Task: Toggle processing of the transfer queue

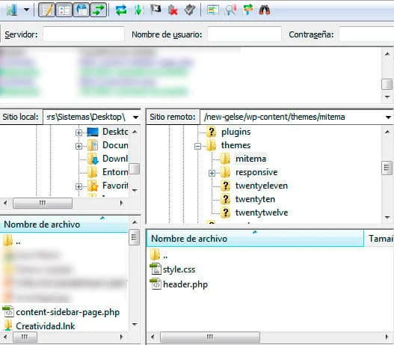Action: click(138, 10)
